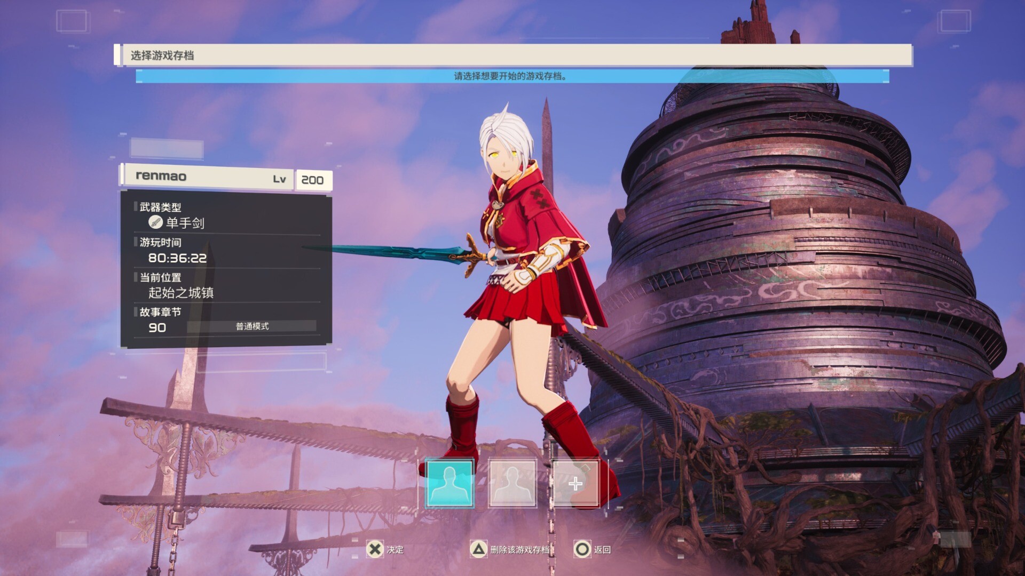Image resolution: width=1025 pixels, height=576 pixels.
Task: Click the 选择游戏存档 title header
Action: [162, 55]
